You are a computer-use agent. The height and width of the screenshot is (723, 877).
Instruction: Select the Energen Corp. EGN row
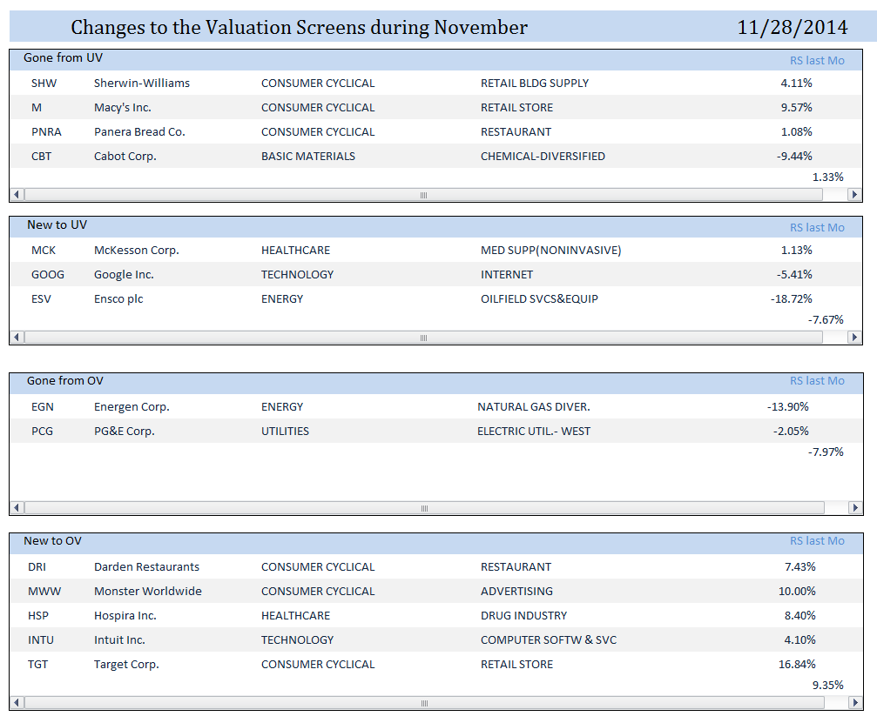[436, 407]
